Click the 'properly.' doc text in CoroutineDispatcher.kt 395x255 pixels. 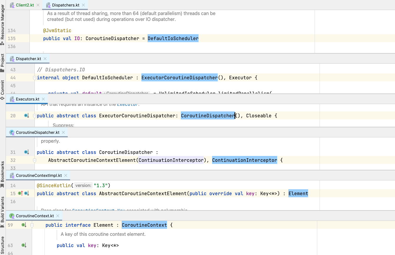click(x=50, y=141)
